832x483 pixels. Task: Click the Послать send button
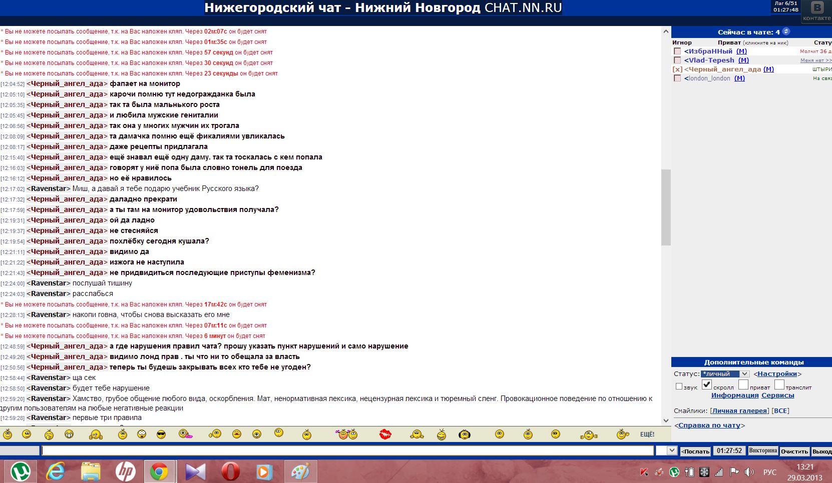695,451
